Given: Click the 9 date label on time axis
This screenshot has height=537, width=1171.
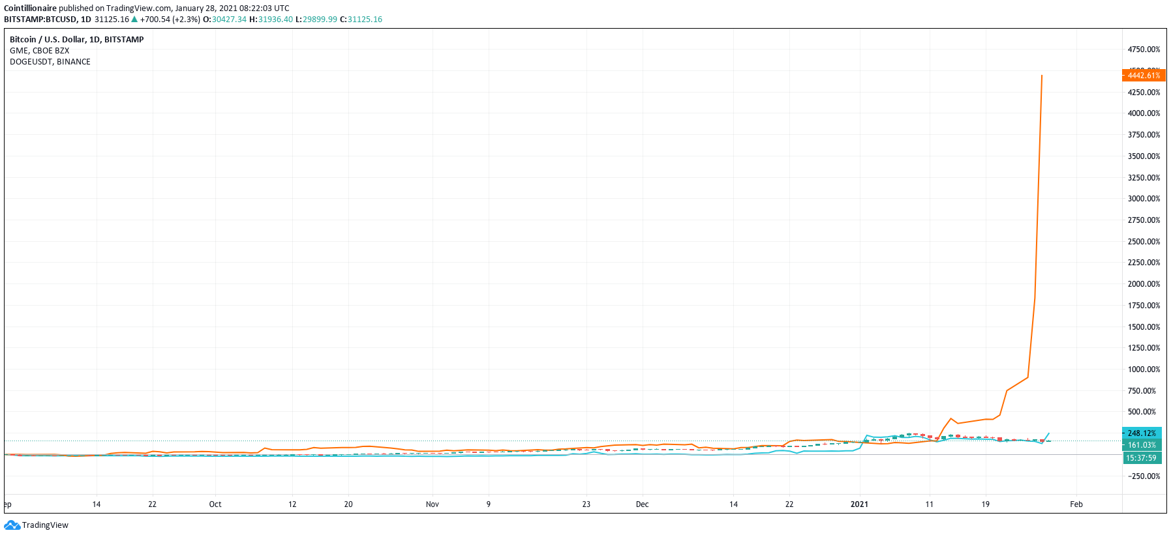Looking at the screenshot, I should pos(489,504).
